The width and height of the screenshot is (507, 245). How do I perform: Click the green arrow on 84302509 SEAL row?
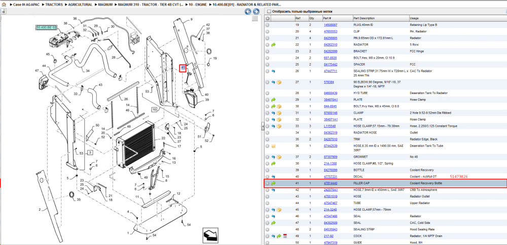(x=273, y=223)
